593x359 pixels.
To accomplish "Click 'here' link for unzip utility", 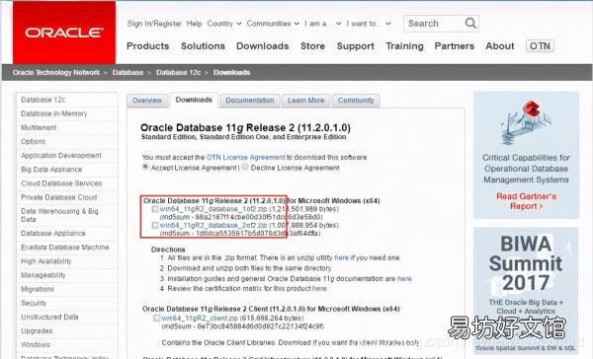I will [x=342, y=257].
